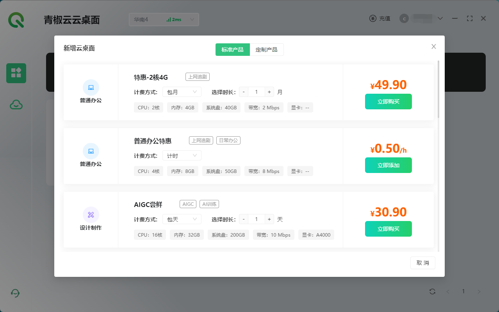
Task: Open 包月 billing dropdown for 特惠-2核4G
Action: (182, 92)
